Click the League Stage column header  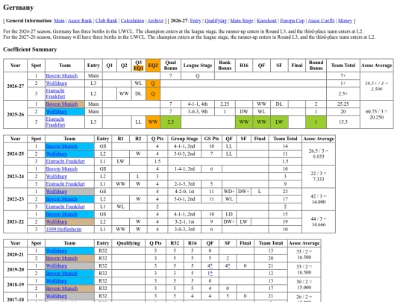click(x=198, y=65)
